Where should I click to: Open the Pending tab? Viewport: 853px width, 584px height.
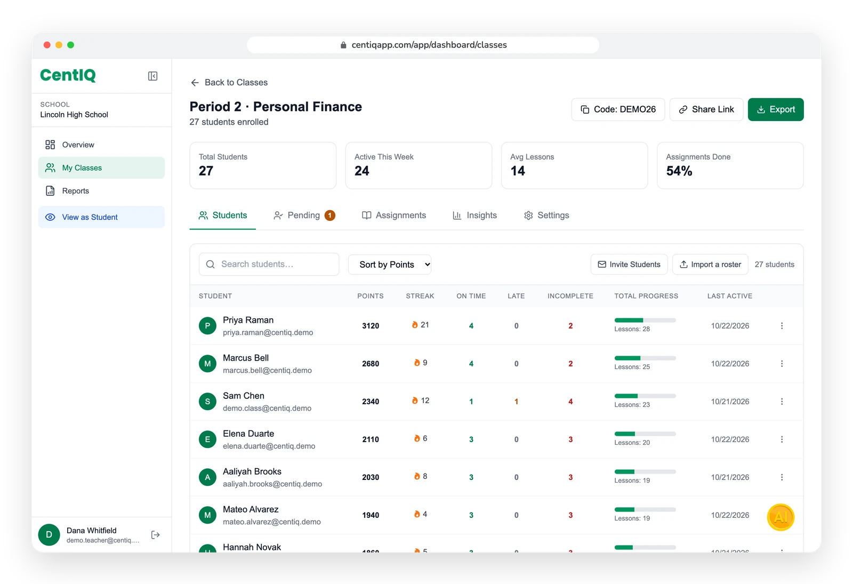tap(304, 215)
